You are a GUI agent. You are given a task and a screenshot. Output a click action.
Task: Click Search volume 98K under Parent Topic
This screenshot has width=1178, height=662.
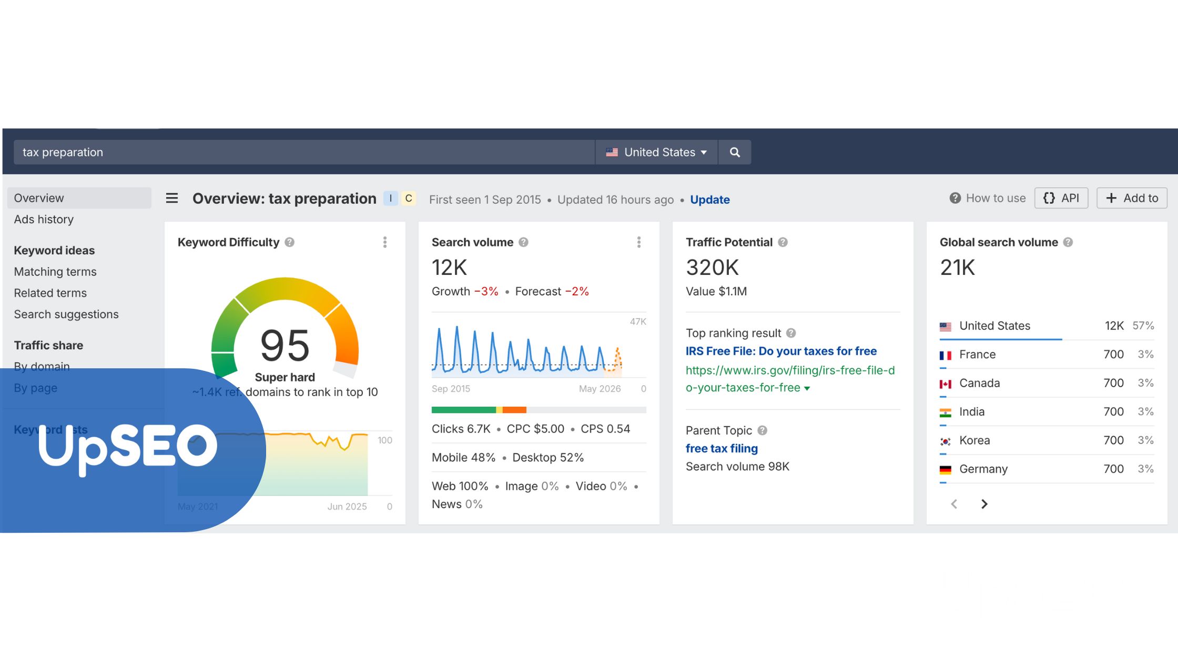(x=737, y=467)
